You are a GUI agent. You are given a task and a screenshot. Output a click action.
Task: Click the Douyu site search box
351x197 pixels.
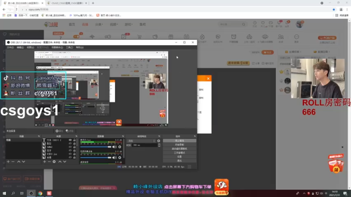click(232, 24)
